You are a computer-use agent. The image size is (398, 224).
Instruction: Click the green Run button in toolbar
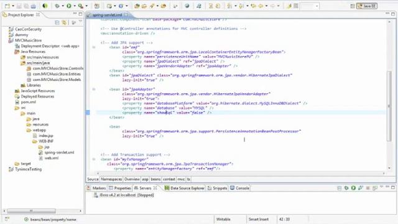(69, 6)
